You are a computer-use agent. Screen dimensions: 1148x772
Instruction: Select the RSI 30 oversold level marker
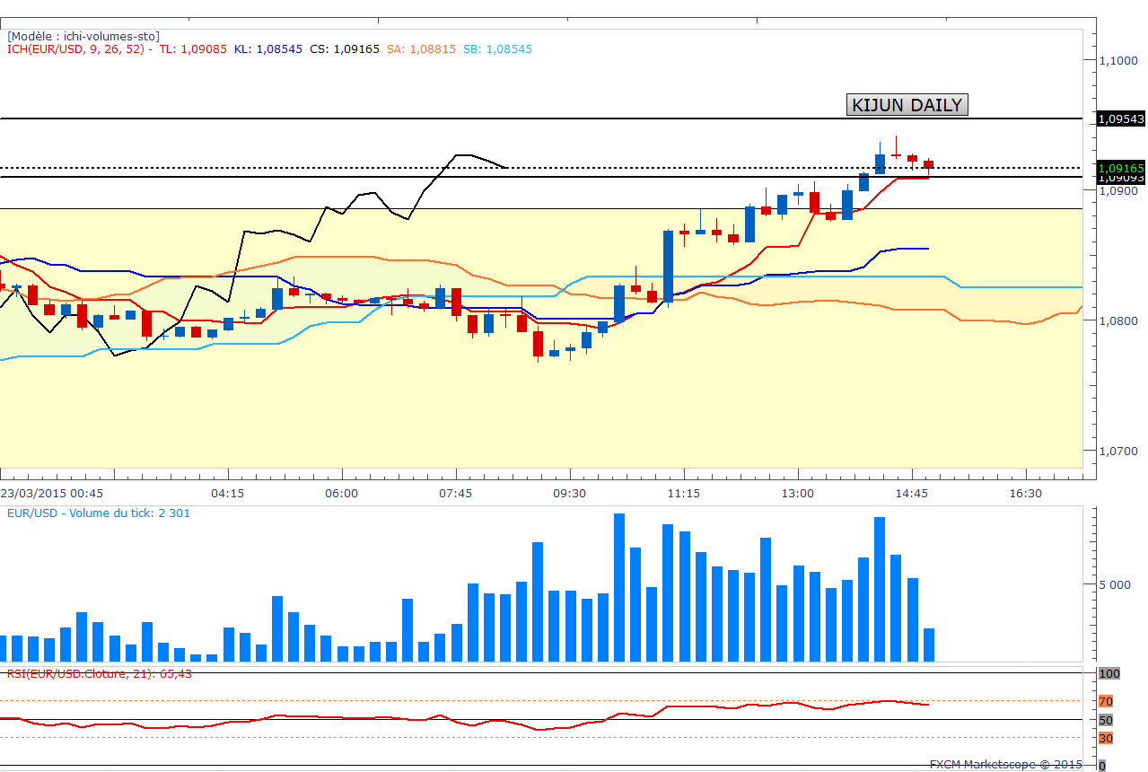[1106, 738]
